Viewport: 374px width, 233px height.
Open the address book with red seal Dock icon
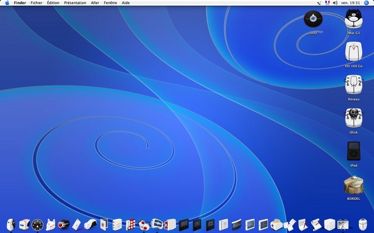point(104,225)
